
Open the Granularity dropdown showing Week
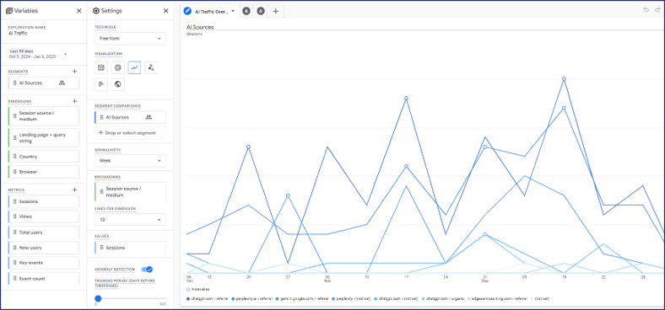(x=130, y=161)
